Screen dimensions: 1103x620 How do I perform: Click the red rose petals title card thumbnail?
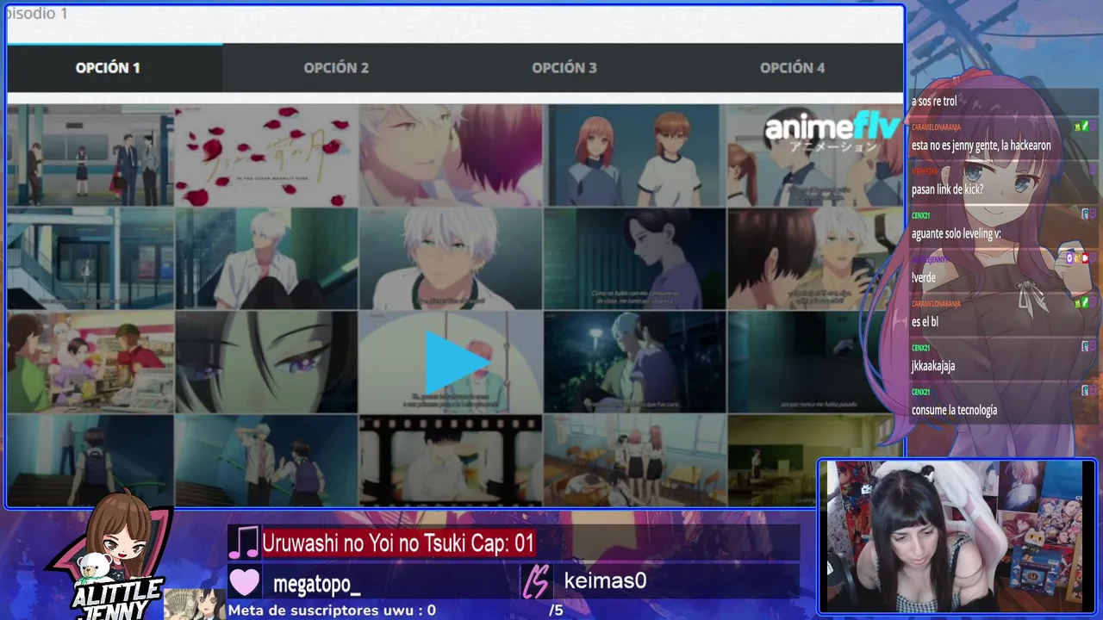click(x=266, y=156)
